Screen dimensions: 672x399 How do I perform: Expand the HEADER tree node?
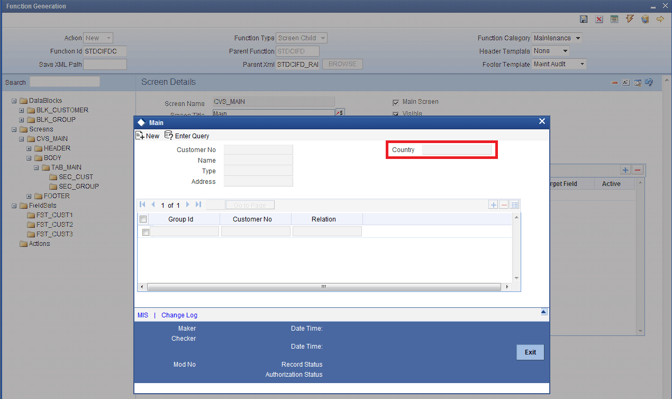click(29, 148)
